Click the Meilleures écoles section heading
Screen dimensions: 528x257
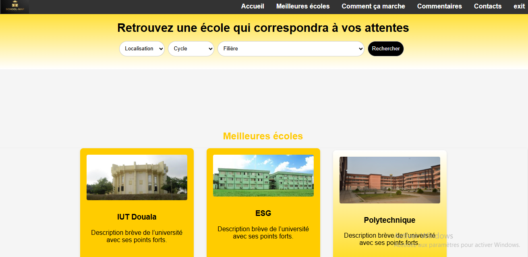(263, 136)
